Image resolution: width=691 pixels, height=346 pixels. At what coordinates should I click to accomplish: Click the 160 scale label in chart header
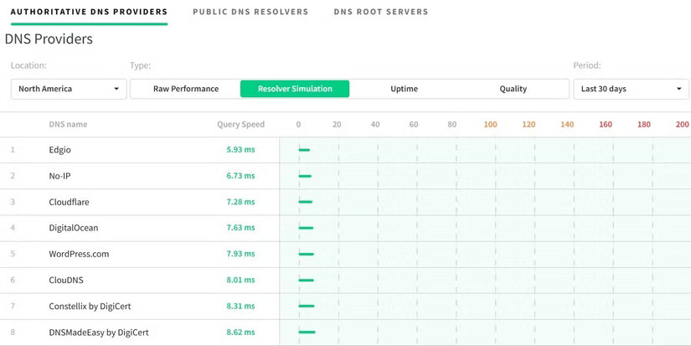coord(606,124)
